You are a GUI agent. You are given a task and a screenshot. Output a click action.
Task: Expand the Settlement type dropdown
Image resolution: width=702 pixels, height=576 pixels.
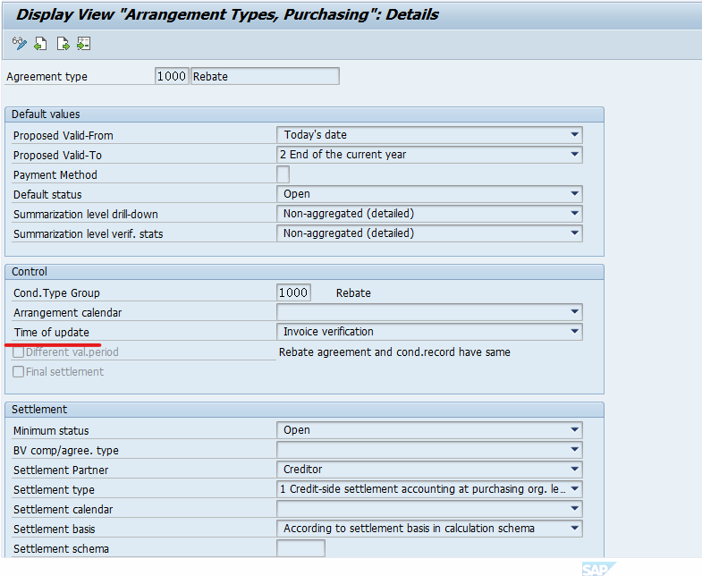coord(429,489)
